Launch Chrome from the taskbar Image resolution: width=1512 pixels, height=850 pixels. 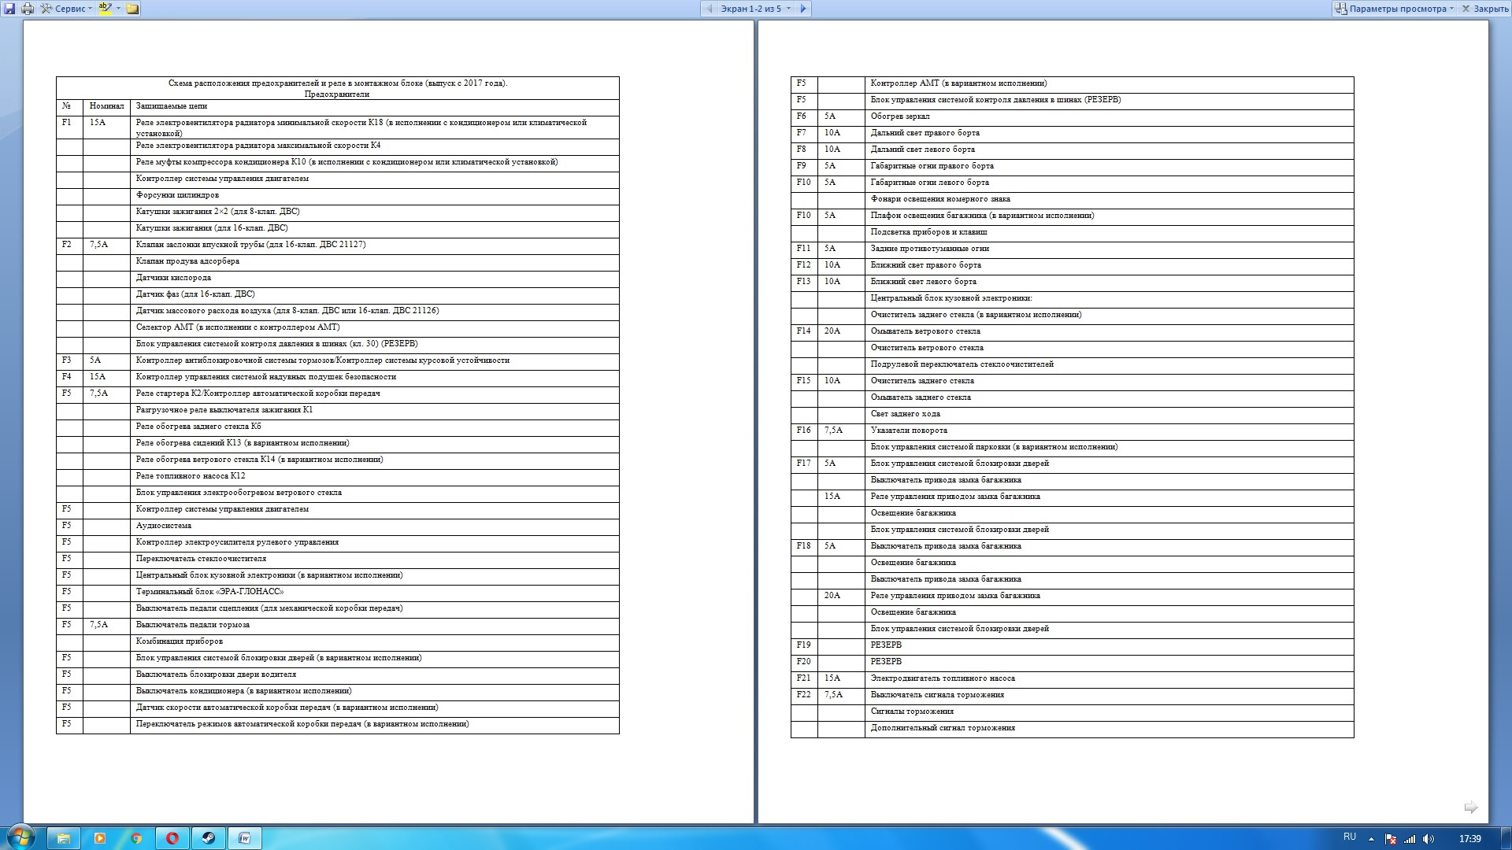[136, 838]
